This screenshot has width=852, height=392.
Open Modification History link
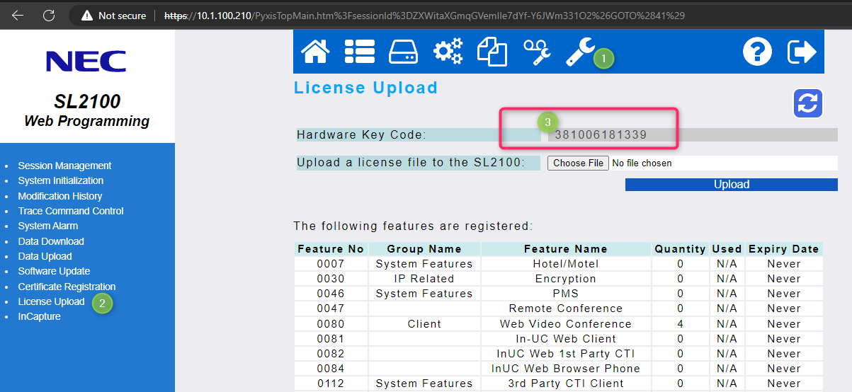click(x=60, y=196)
